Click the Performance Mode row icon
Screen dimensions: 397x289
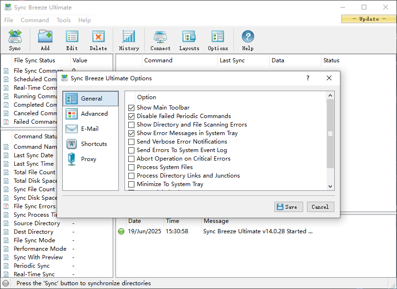(x=6, y=249)
